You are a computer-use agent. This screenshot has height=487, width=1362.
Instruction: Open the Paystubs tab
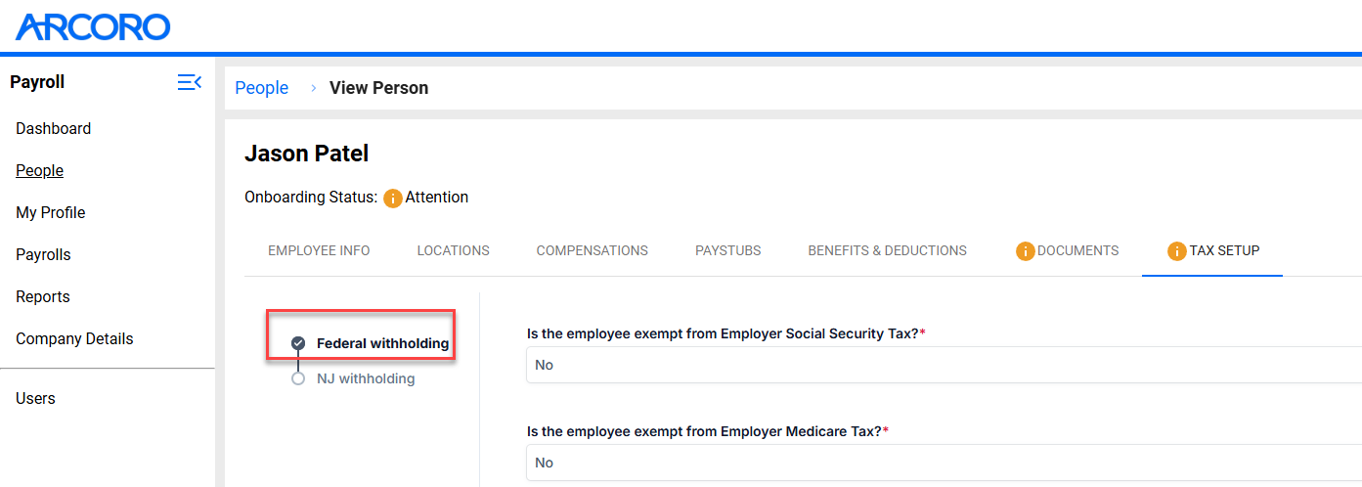point(728,250)
